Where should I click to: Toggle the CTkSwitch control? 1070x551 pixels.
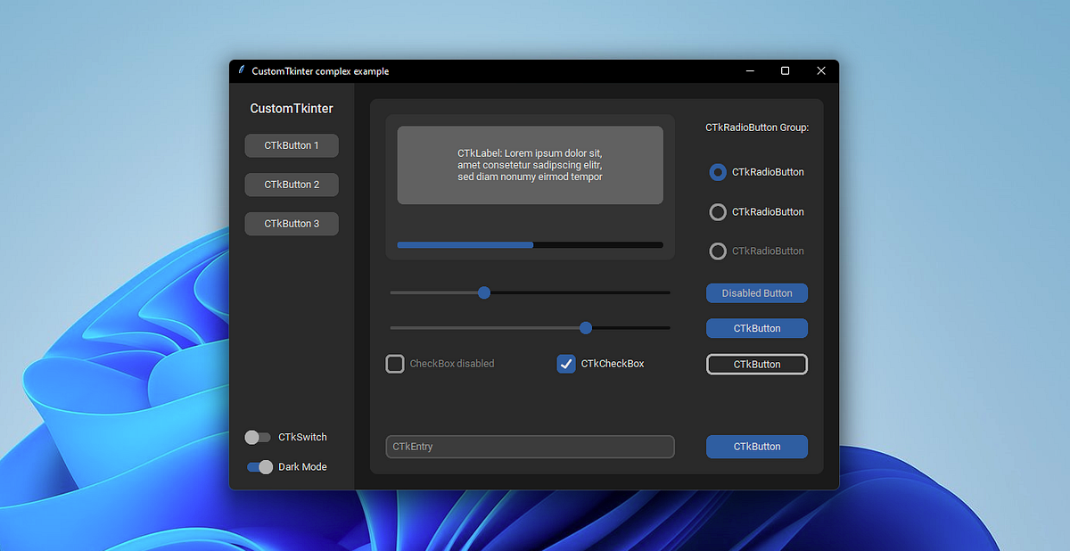pos(258,437)
